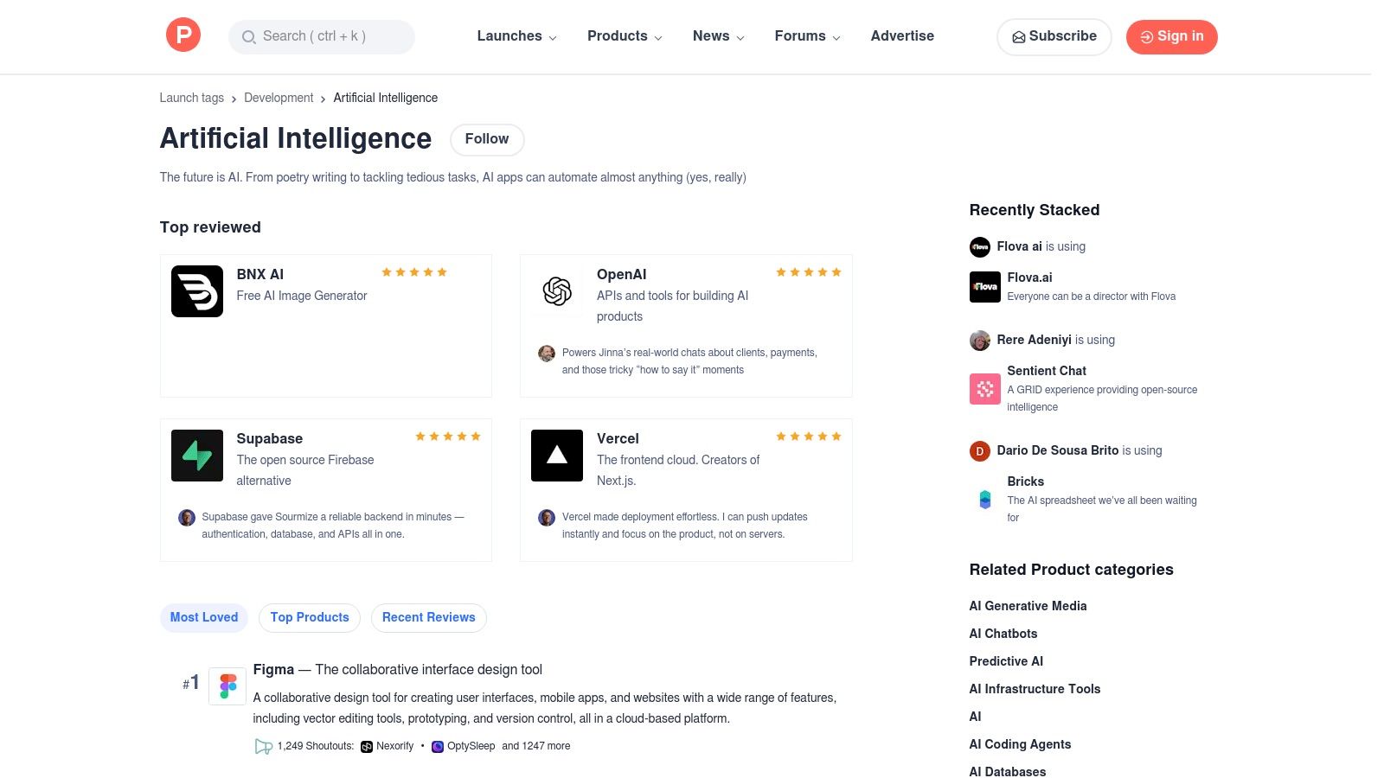This screenshot has height=778, width=1384.
Task: Expand the Products dropdown
Action: (624, 36)
